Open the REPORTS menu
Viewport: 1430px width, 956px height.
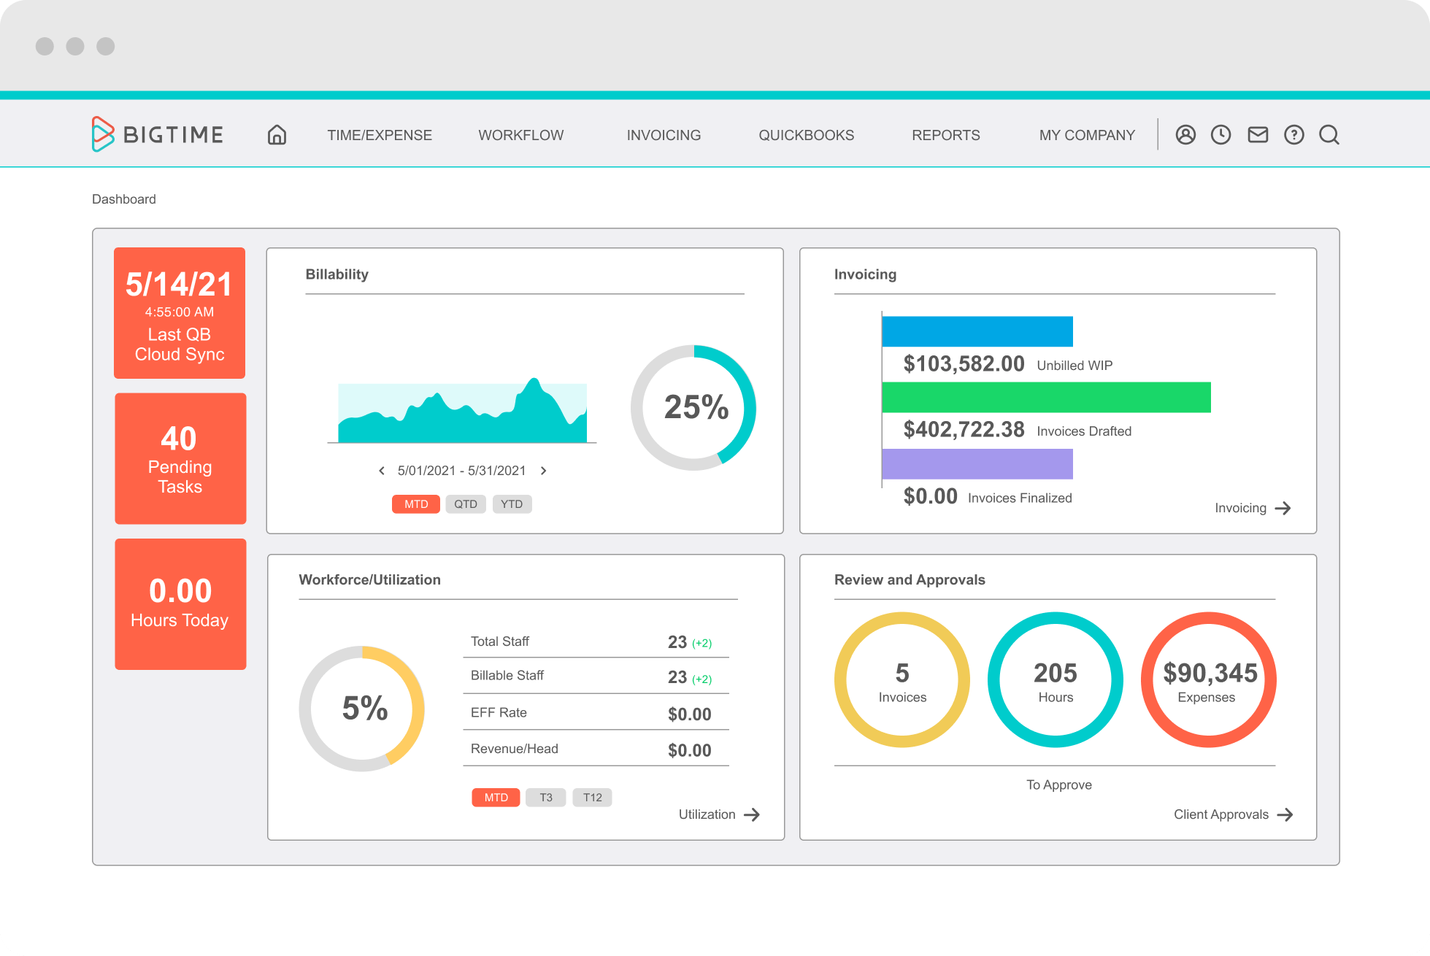coord(945,134)
